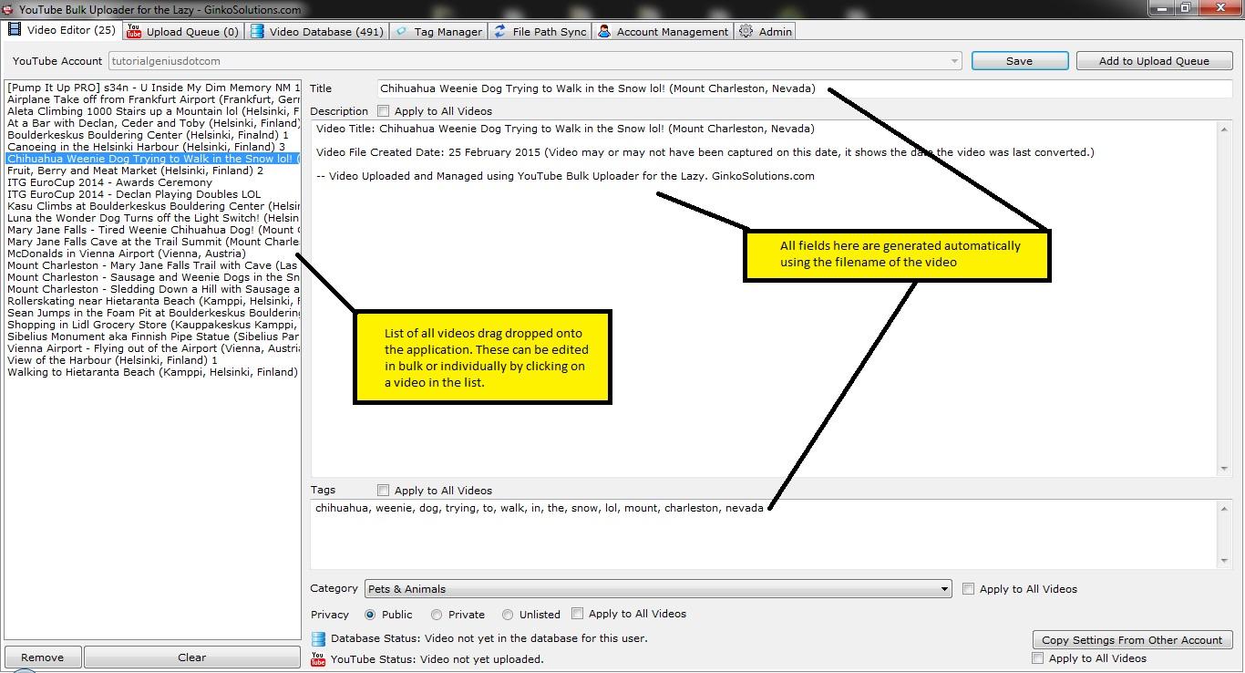Open the Tag Manager tab
The width and height of the screenshot is (1245, 673).
click(438, 31)
